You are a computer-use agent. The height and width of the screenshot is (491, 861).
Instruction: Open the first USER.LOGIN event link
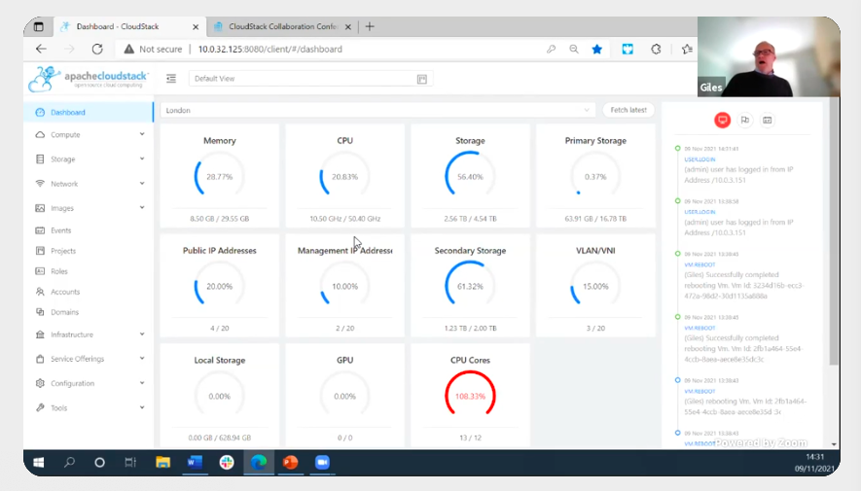coord(700,159)
